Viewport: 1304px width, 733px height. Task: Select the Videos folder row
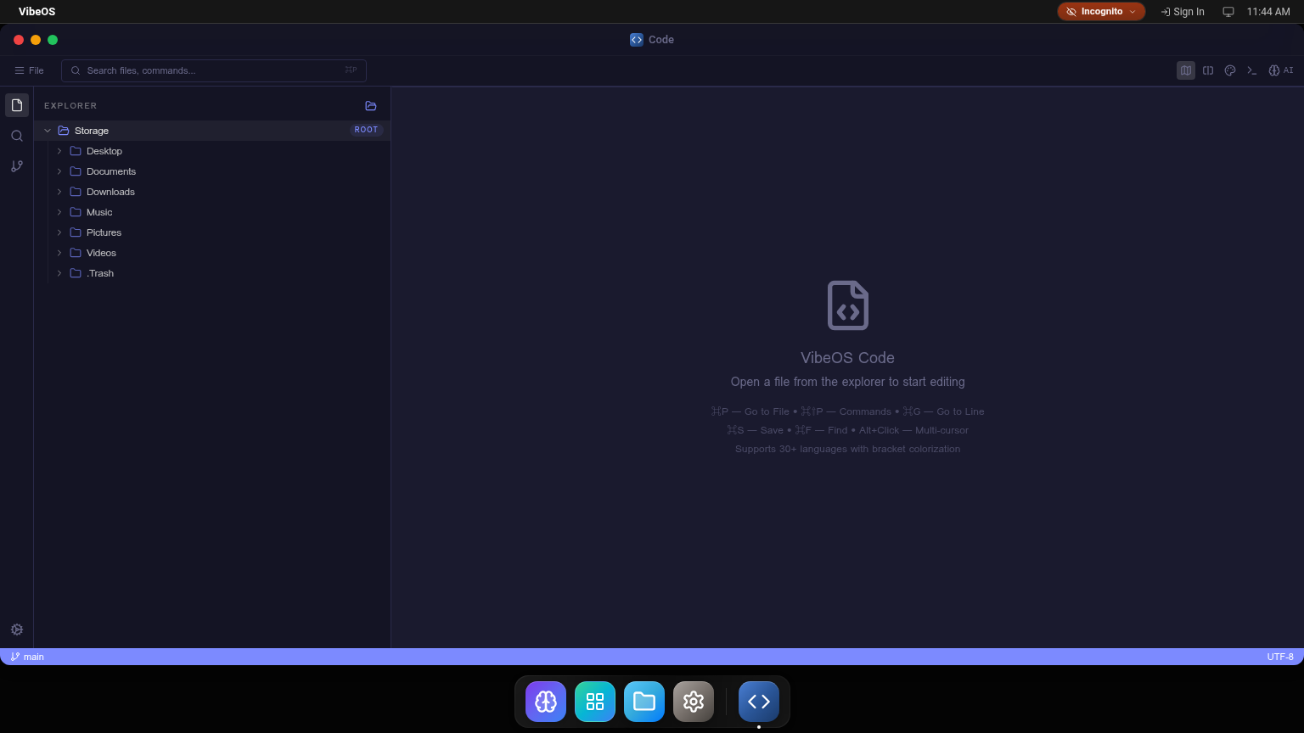212,253
